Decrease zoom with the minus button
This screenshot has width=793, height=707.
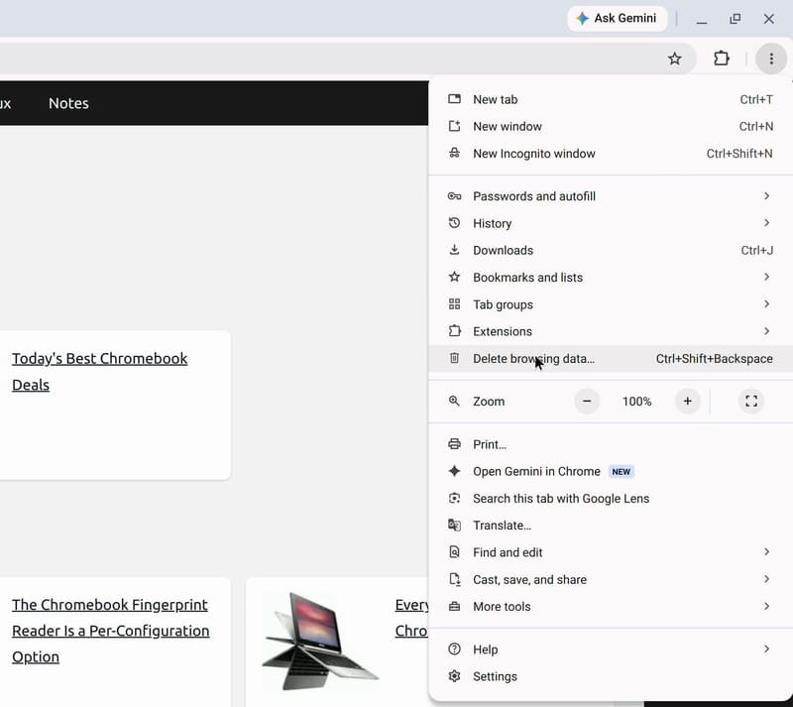[587, 401]
